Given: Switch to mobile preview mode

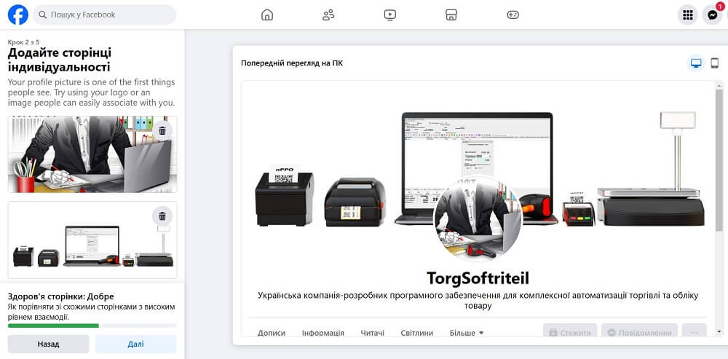Looking at the screenshot, I should pyautogui.click(x=714, y=63).
